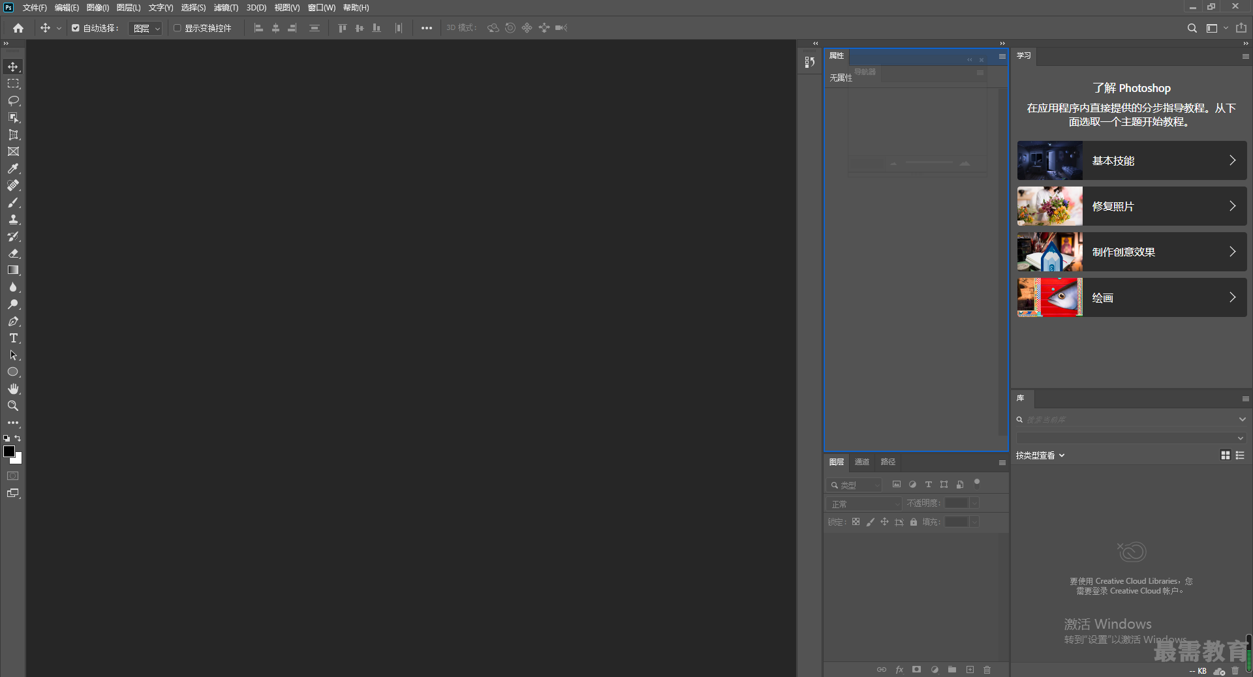This screenshot has width=1253, height=677.
Task: Select the Eraser tool
Action: [13, 253]
